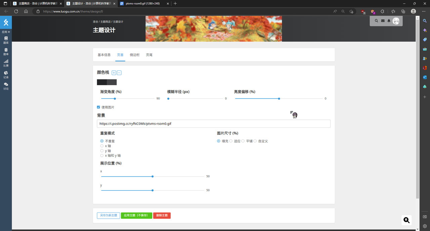The image size is (430, 231).
Task: Switch to the 侧边栏 tab
Action: pyautogui.click(x=135, y=55)
